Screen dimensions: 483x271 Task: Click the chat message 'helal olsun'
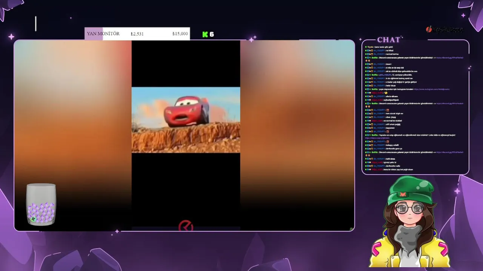click(391, 85)
